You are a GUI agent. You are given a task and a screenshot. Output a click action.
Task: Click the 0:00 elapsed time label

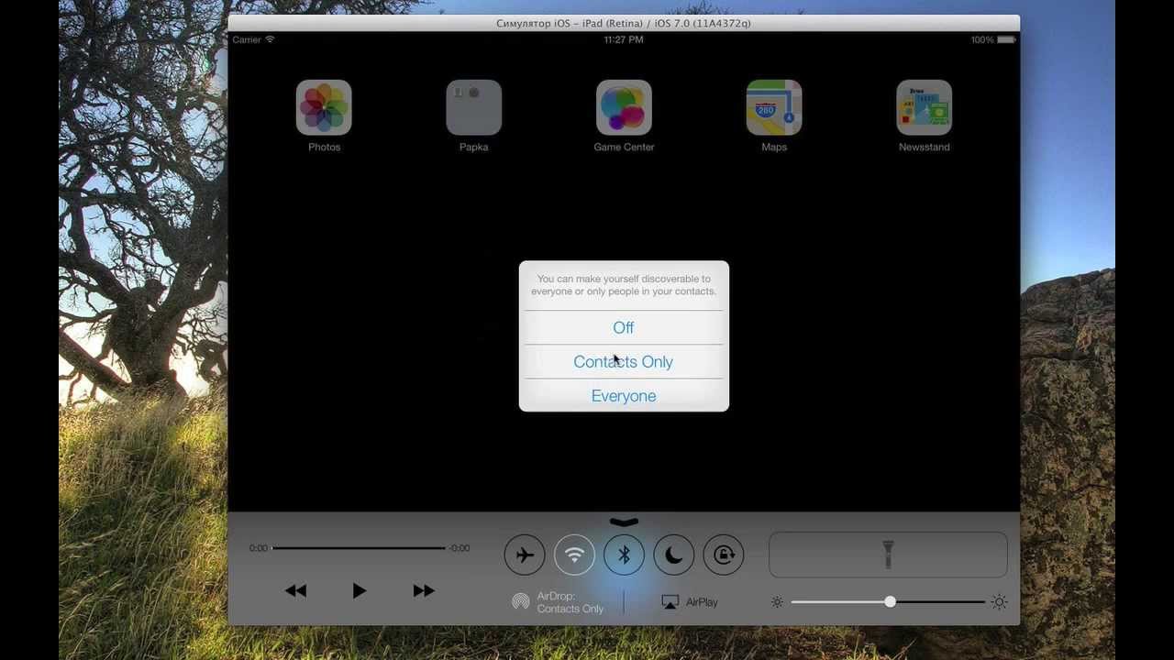pyautogui.click(x=259, y=548)
